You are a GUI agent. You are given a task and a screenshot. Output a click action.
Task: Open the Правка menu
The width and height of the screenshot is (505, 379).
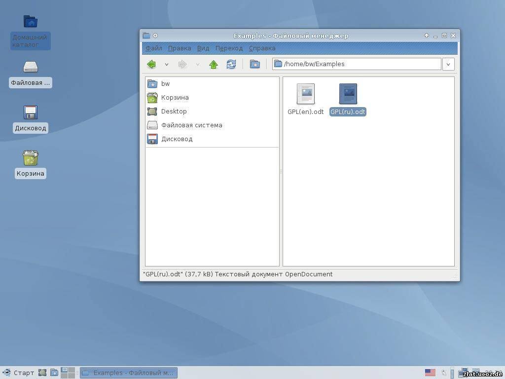tap(180, 48)
